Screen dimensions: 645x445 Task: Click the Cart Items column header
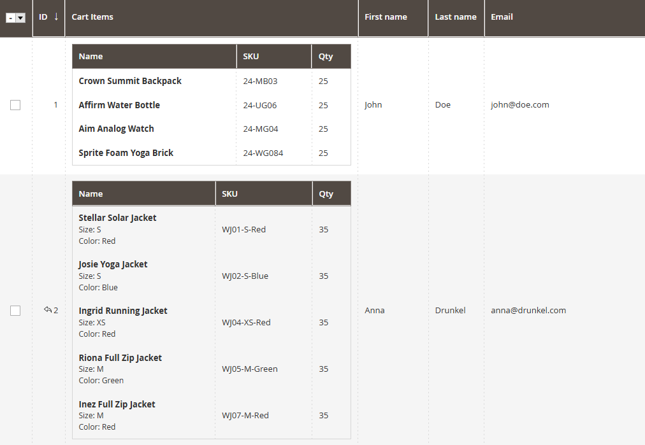pyautogui.click(x=92, y=17)
